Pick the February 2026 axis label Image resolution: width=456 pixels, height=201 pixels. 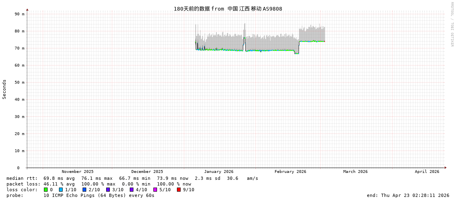(290, 172)
